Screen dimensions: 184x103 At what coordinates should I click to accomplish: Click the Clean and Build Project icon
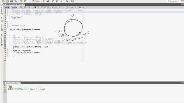pyautogui.click(x=57, y=1)
